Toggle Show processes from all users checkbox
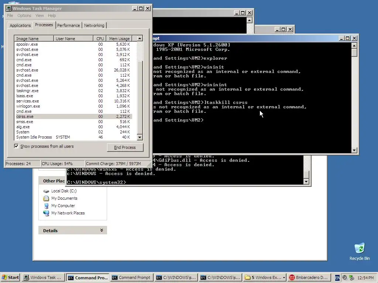378x283 pixels. [x=16, y=146]
